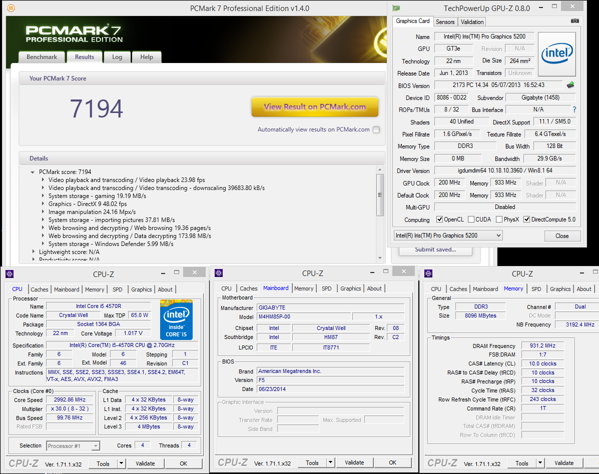Viewport: 599px width, 474px height.
Task: Toggle the CUDA checkbox
Action: (x=471, y=219)
